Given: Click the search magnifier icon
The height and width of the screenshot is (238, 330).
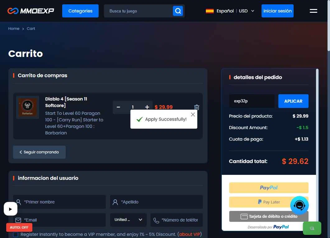Looking at the screenshot, I should [178, 11].
